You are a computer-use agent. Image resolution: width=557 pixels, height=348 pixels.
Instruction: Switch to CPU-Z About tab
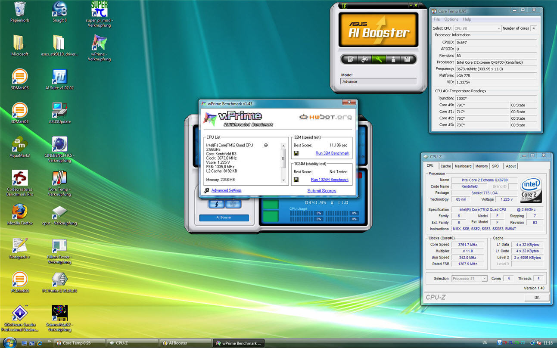coord(511,166)
